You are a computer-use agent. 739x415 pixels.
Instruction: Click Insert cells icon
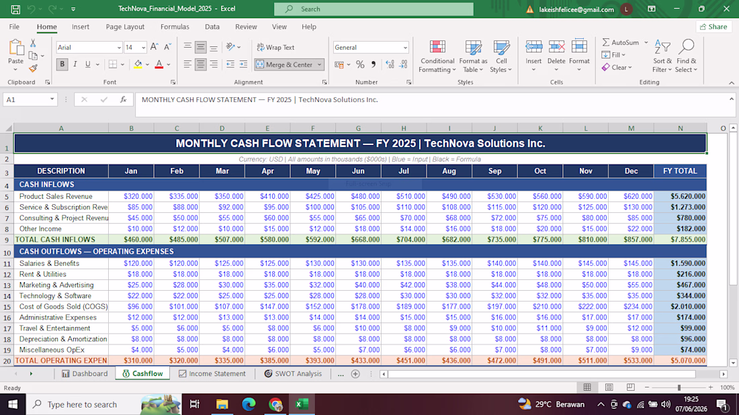pyautogui.click(x=533, y=47)
